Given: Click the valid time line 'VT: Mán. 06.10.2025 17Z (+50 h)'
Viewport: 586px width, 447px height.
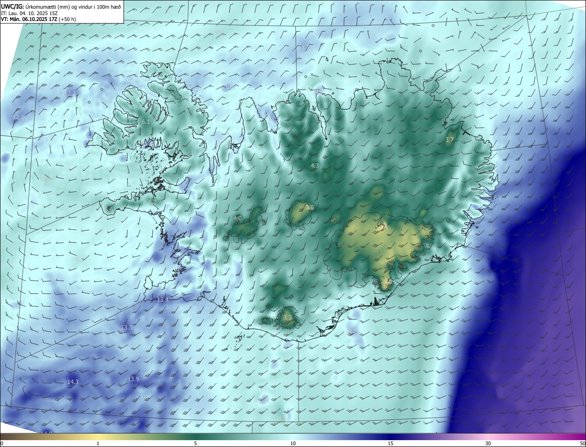Looking at the screenshot, I should coord(38,19).
